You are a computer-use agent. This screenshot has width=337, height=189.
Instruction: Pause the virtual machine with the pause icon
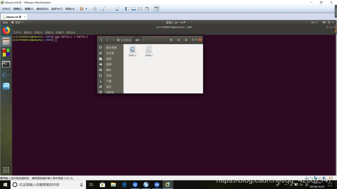click(81, 9)
